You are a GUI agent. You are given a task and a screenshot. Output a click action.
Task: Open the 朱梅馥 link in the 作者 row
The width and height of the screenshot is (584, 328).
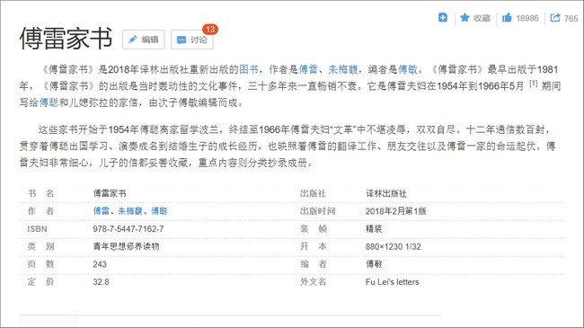coord(130,211)
